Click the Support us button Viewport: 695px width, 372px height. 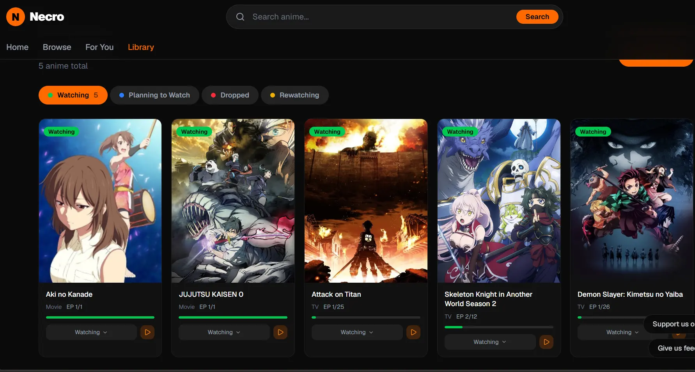pyautogui.click(x=669, y=324)
